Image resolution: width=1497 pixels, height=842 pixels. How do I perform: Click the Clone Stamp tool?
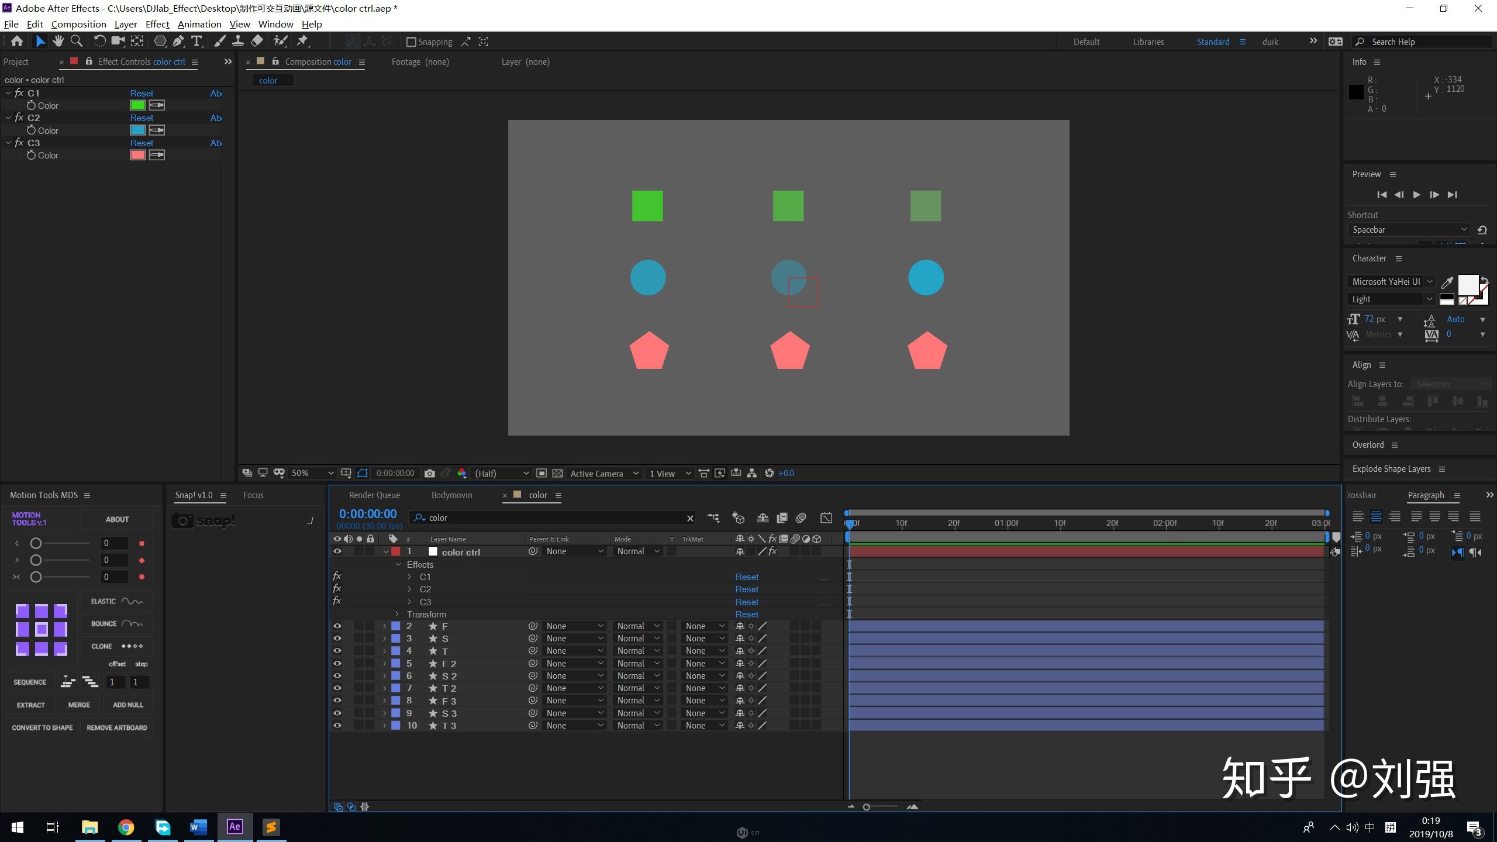point(238,42)
